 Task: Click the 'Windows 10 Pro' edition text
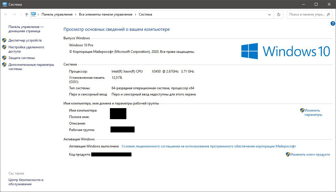[x=81, y=45]
